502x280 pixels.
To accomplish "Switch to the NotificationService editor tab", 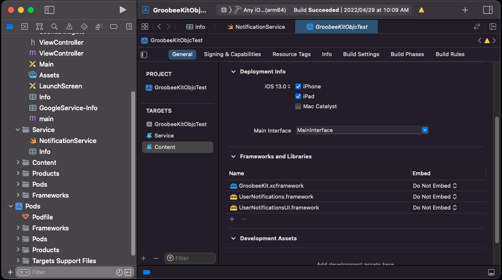I will tap(256, 27).
